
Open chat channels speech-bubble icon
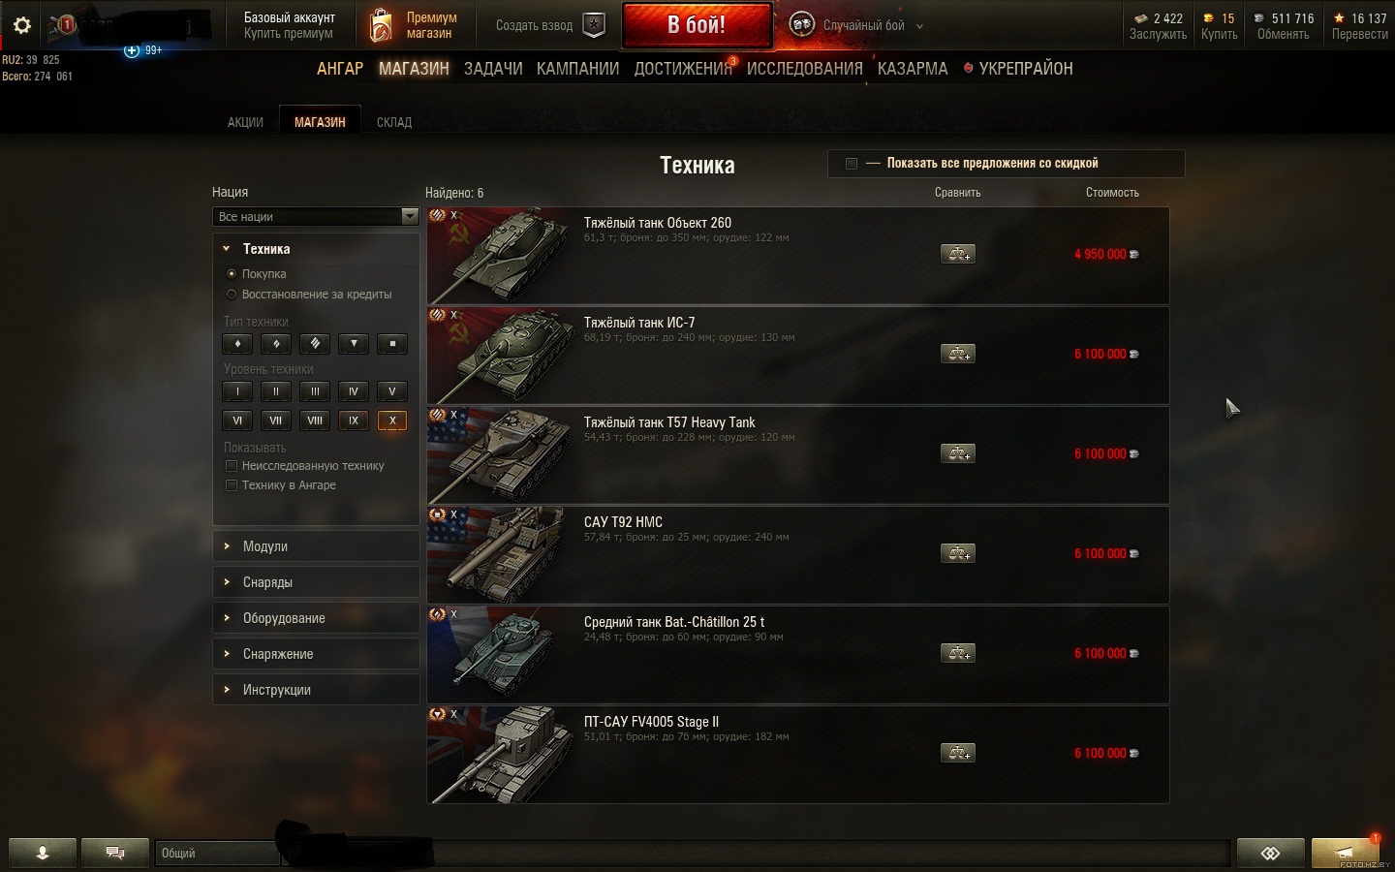click(x=115, y=853)
